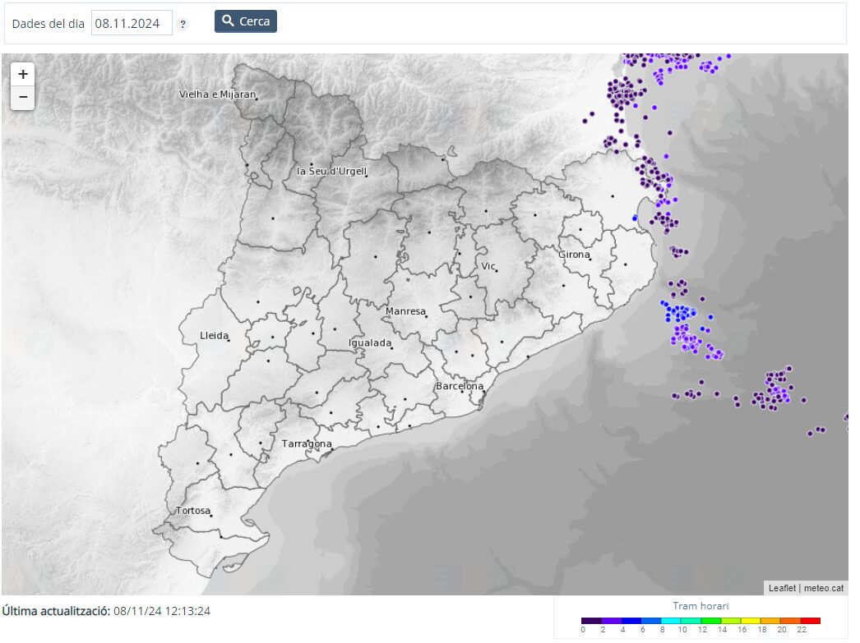Select the Tarragona marker
Image resolution: width=860 pixels, height=643 pixels.
click(x=332, y=449)
